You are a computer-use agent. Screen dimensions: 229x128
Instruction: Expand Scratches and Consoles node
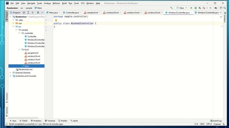coord(10,76)
